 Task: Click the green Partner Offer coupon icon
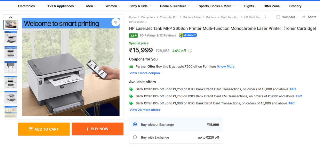tap(131, 67)
